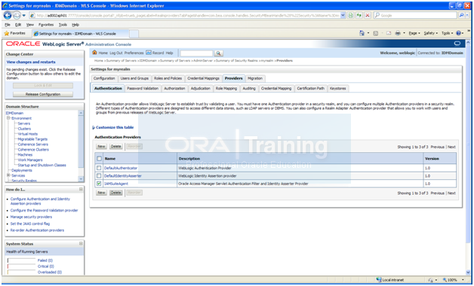The height and width of the screenshot is (286, 474).
Task: Click the Google search magnifier button
Action: 461,15
